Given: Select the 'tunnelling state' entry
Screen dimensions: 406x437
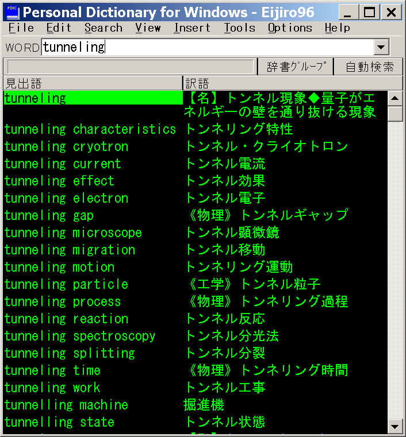Looking at the screenshot, I should click(59, 422).
